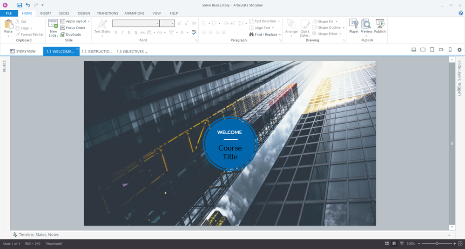Click the Publish icon
This screenshot has height=249, width=465.
pyautogui.click(x=380, y=26)
